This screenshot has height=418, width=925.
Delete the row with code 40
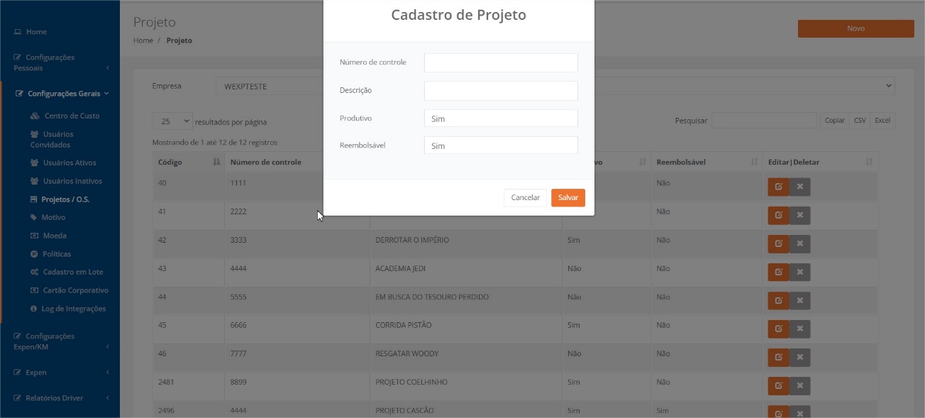(800, 187)
